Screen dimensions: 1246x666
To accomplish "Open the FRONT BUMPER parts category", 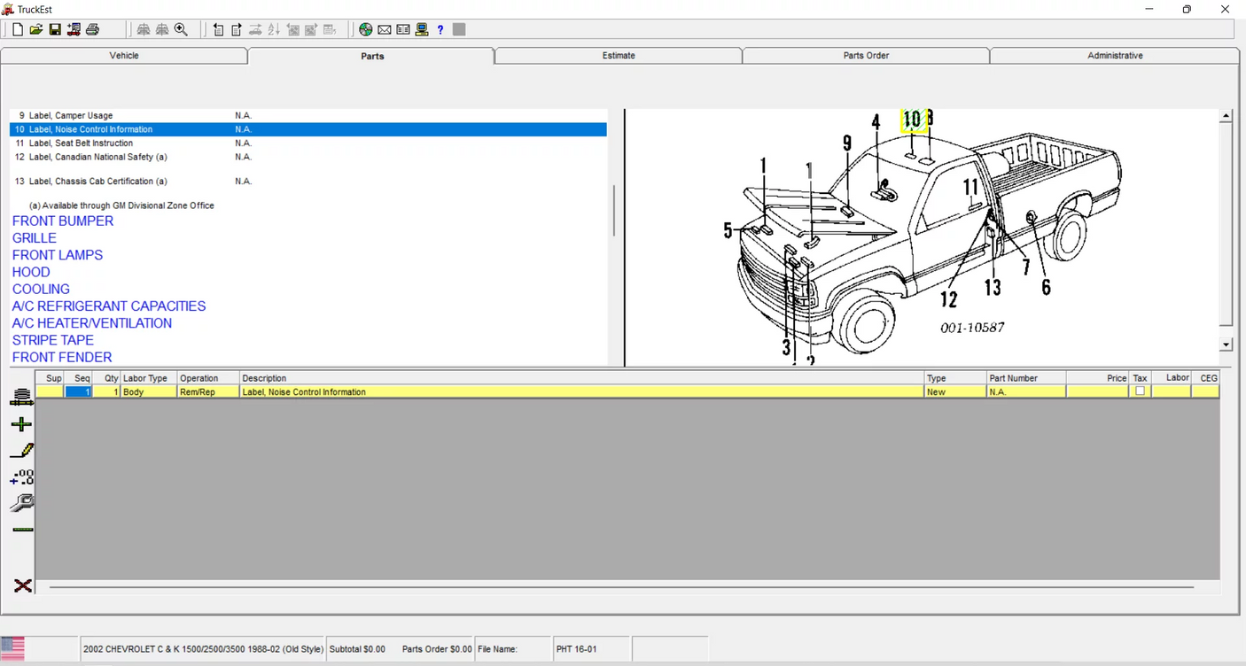I will point(62,221).
